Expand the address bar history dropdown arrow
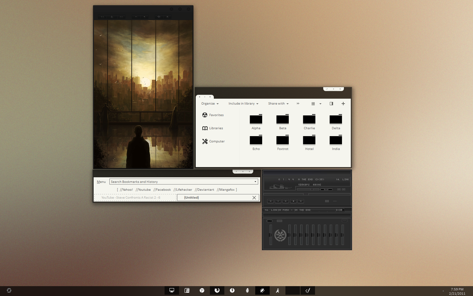The image size is (473, 296). pyautogui.click(x=255, y=182)
